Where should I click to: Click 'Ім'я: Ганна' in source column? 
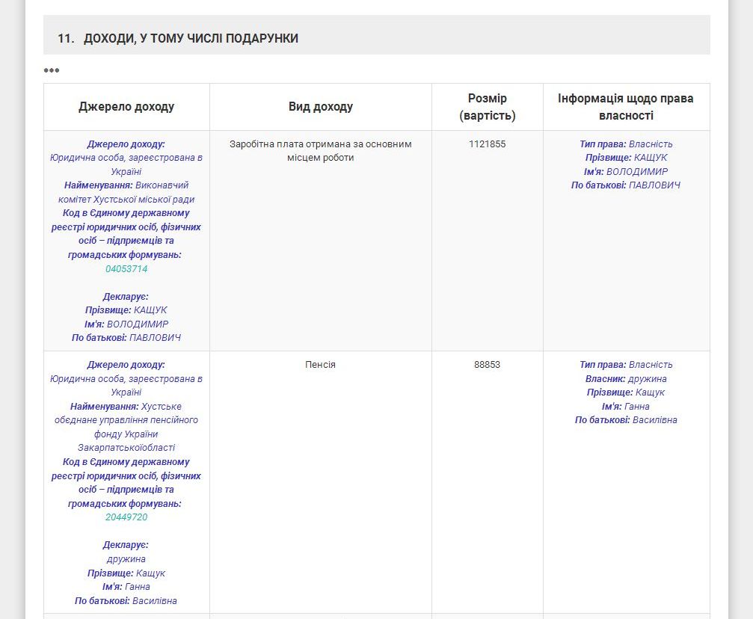click(126, 587)
